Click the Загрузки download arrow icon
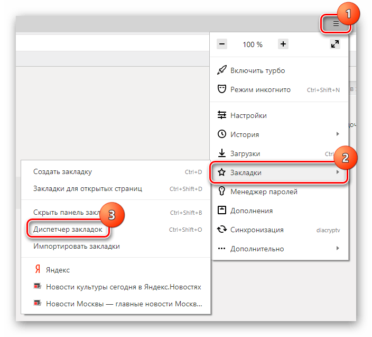The height and width of the screenshot is (337, 372). (x=222, y=153)
